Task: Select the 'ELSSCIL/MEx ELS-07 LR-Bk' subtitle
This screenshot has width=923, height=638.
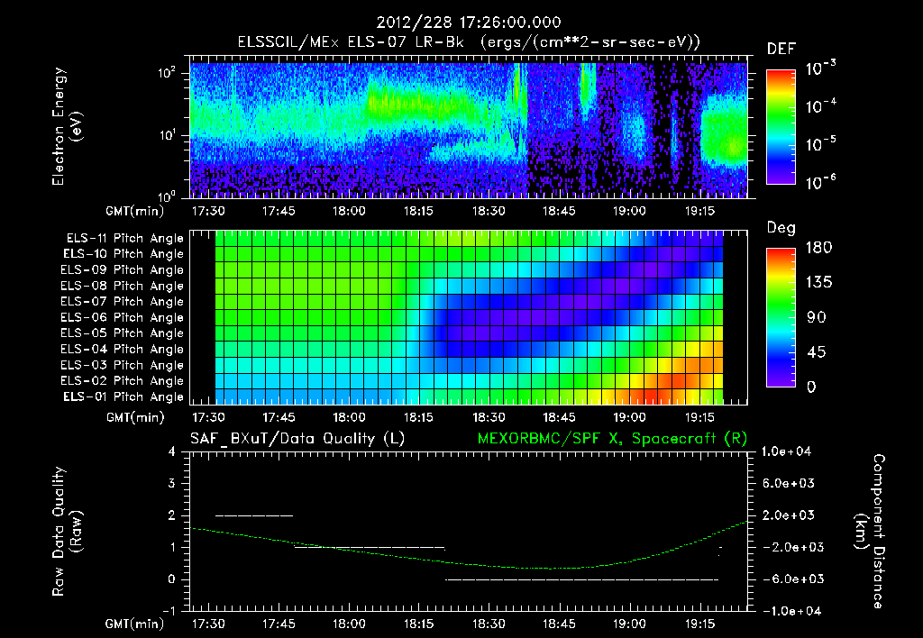Action: pyautogui.click(x=351, y=42)
